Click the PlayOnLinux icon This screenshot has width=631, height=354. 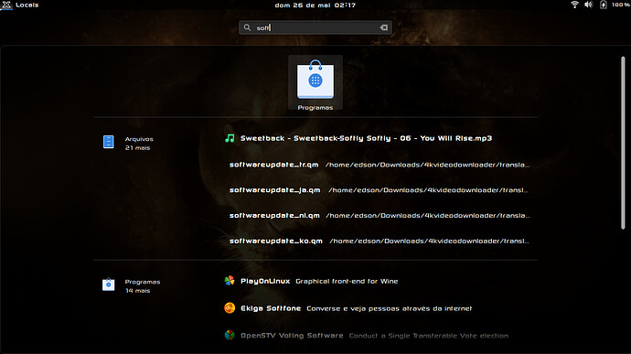(x=230, y=281)
